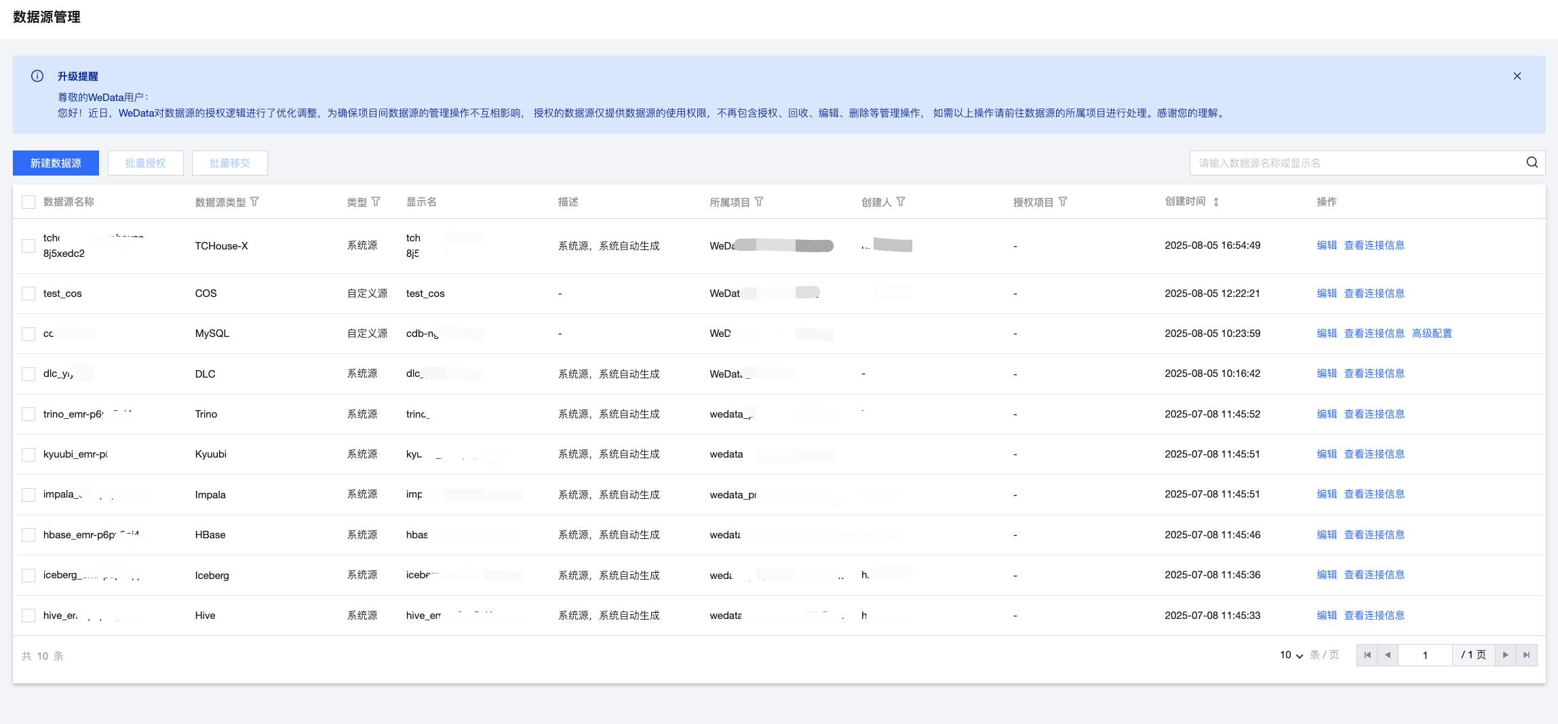Screen dimensions: 1558x724
Task: View 查看连接信息 for the Trino row
Action: click(1374, 414)
